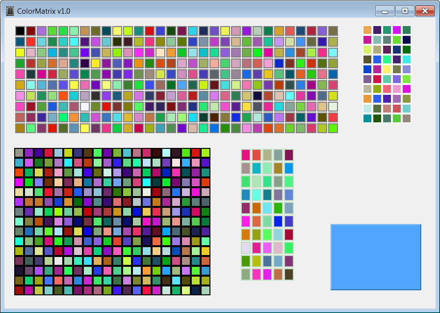This screenshot has height=313, width=440.
Task: Select the pure blue swatch in green-bordered grid
Action: (x=278, y=222)
